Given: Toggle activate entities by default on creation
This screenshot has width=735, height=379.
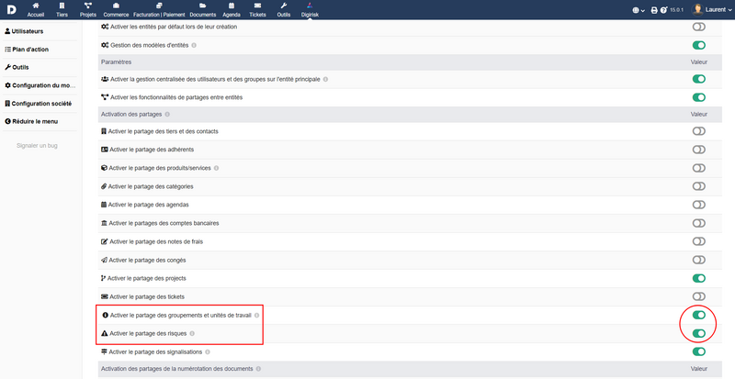Looking at the screenshot, I should (x=698, y=27).
